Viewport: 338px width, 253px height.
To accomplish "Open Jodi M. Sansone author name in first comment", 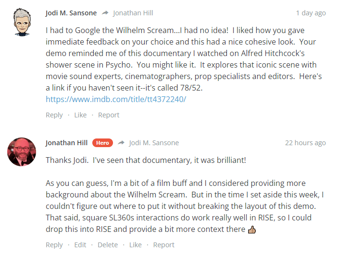I will pos(71,13).
